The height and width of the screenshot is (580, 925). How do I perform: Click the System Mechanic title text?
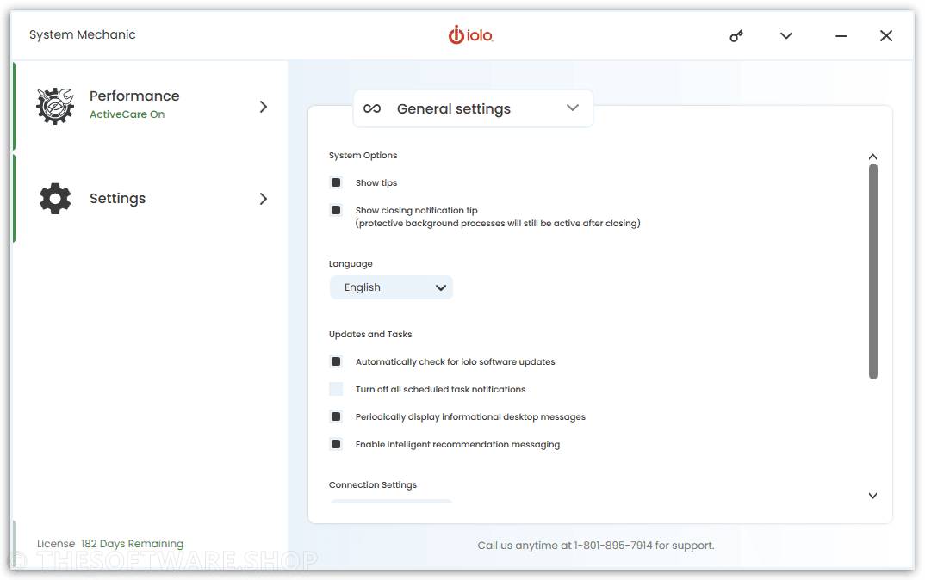click(83, 34)
